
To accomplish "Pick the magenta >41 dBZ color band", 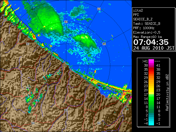I will point(151,61).
